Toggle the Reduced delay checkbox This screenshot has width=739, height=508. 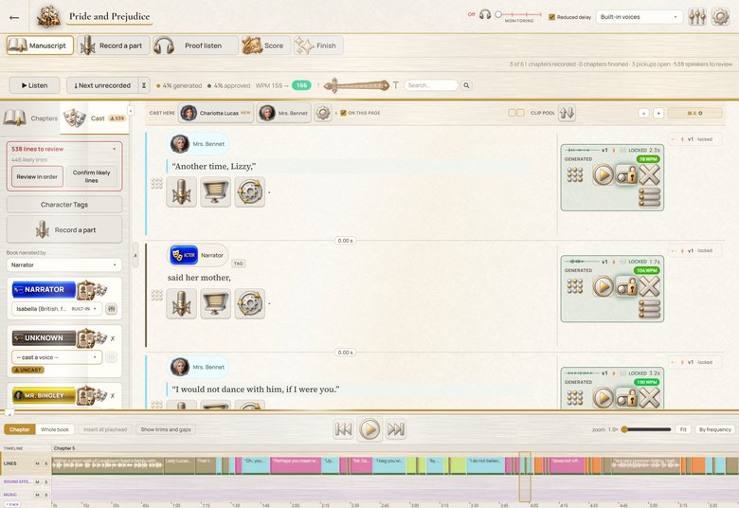pyautogui.click(x=551, y=17)
